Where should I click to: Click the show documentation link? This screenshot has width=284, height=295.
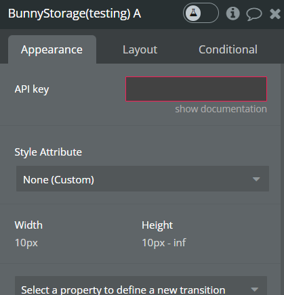pyautogui.click(x=221, y=109)
